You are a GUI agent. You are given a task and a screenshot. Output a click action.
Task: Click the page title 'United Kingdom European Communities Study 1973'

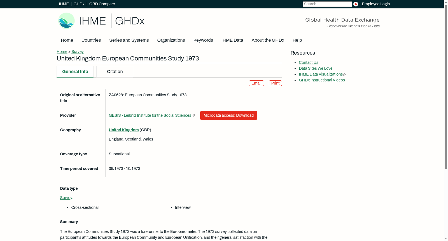(x=128, y=59)
